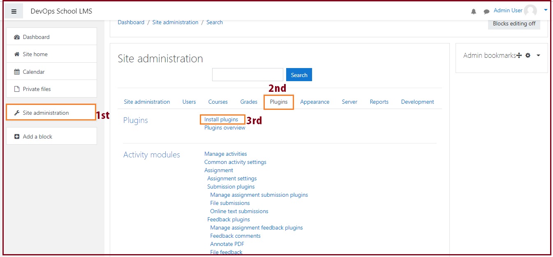Click the site administration search field
The height and width of the screenshot is (257, 553).
tap(248, 75)
